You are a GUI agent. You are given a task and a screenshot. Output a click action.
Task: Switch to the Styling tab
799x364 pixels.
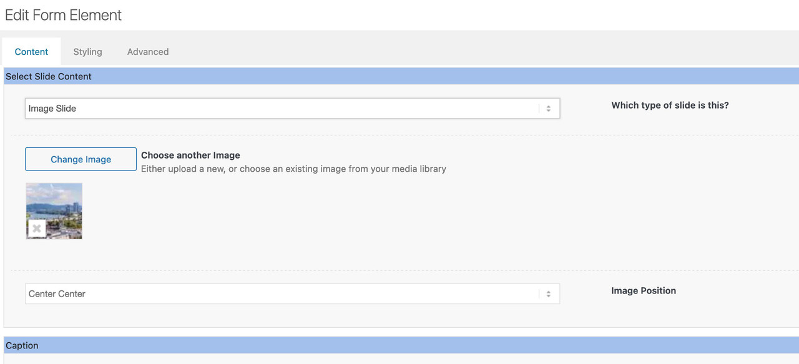click(87, 52)
